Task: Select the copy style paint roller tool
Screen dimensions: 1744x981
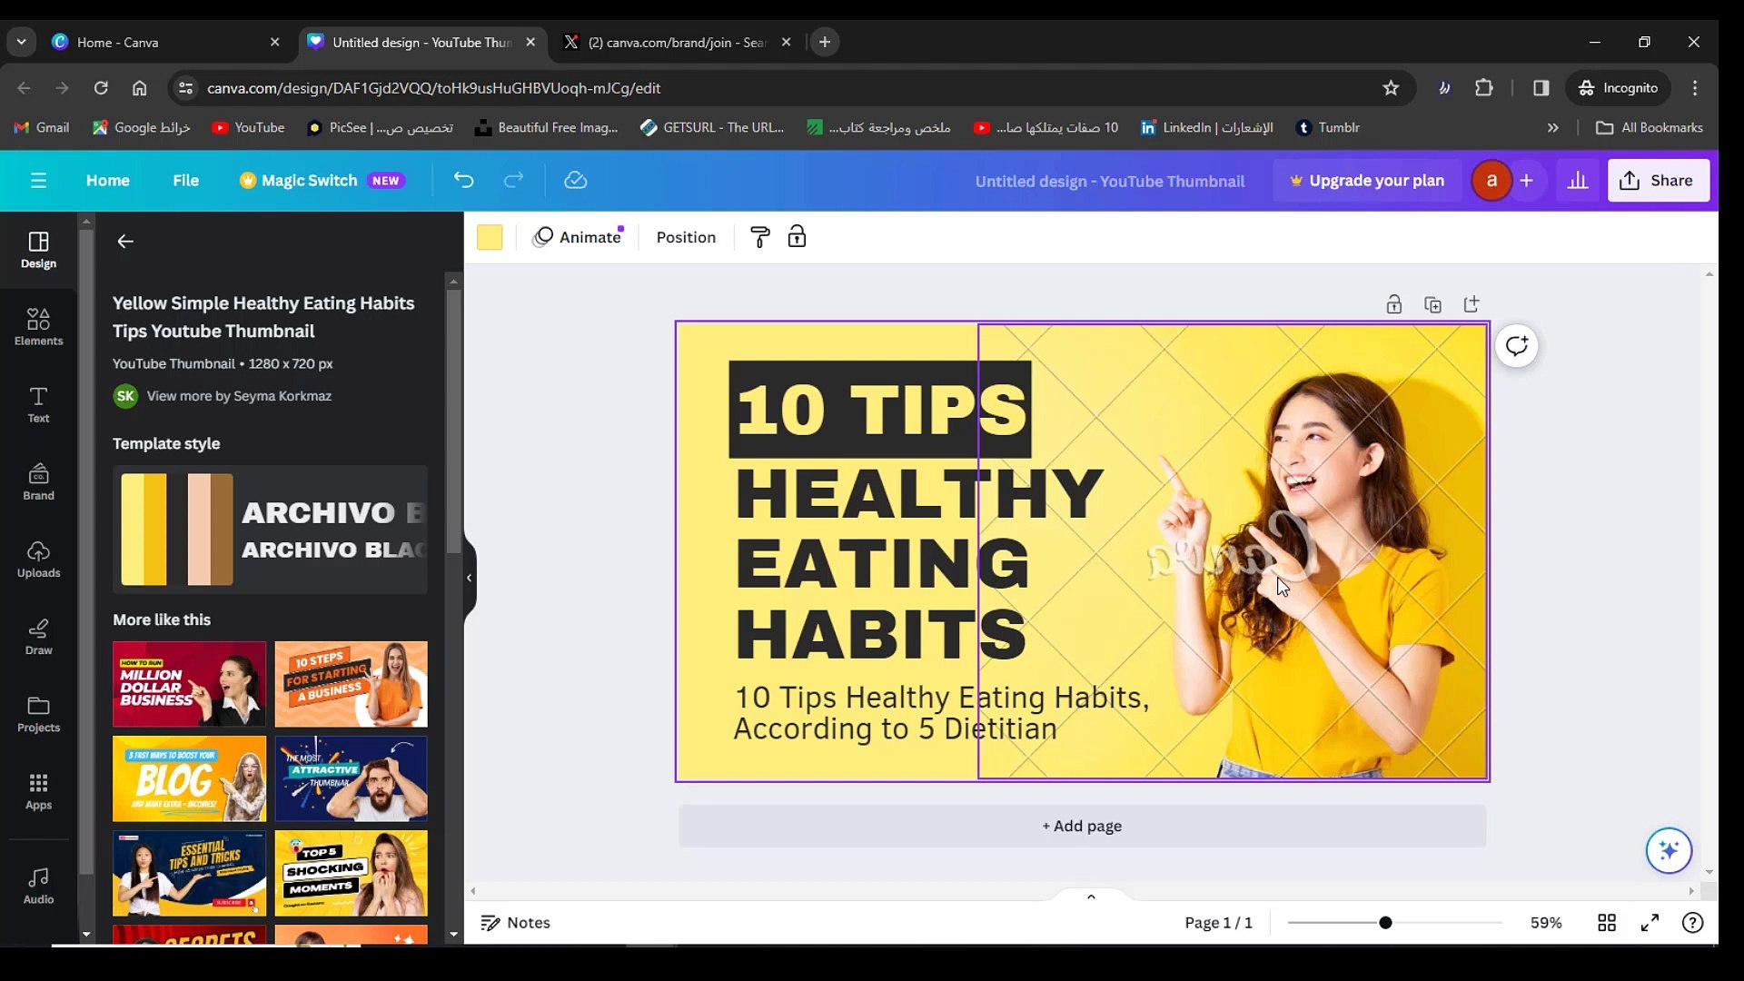Action: pos(759,237)
